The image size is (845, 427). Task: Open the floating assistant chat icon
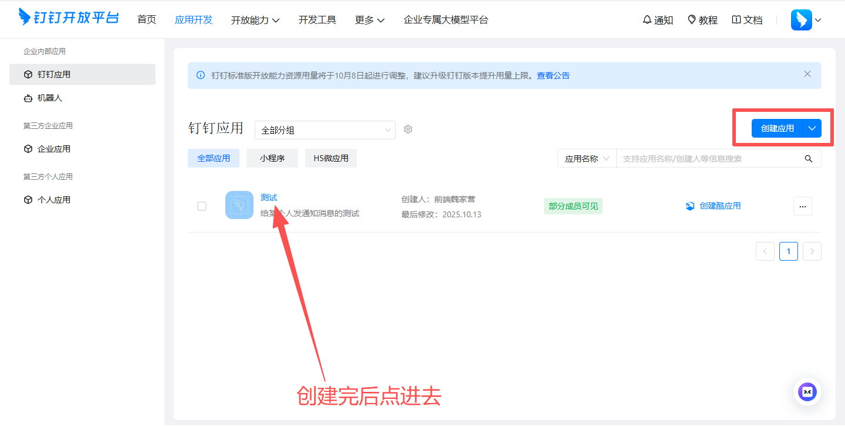tap(808, 392)
